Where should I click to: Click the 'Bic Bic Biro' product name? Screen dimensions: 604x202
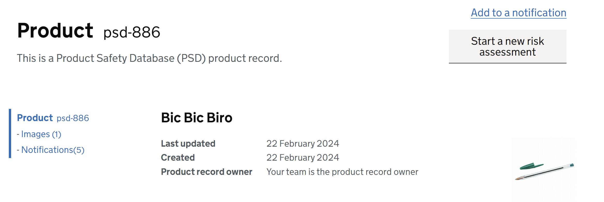197,118
